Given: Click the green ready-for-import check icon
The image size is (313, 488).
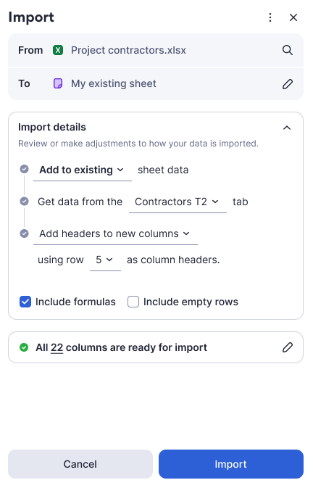Looking at the screenshot, I should point(24,347).
